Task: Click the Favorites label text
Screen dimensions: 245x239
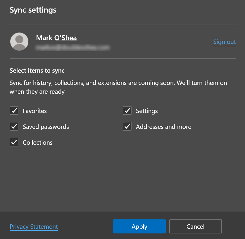Action: point(35,111)
